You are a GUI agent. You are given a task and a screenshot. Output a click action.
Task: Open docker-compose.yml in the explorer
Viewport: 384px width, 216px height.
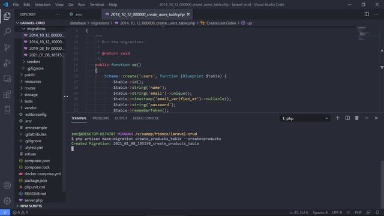(43, 174)
